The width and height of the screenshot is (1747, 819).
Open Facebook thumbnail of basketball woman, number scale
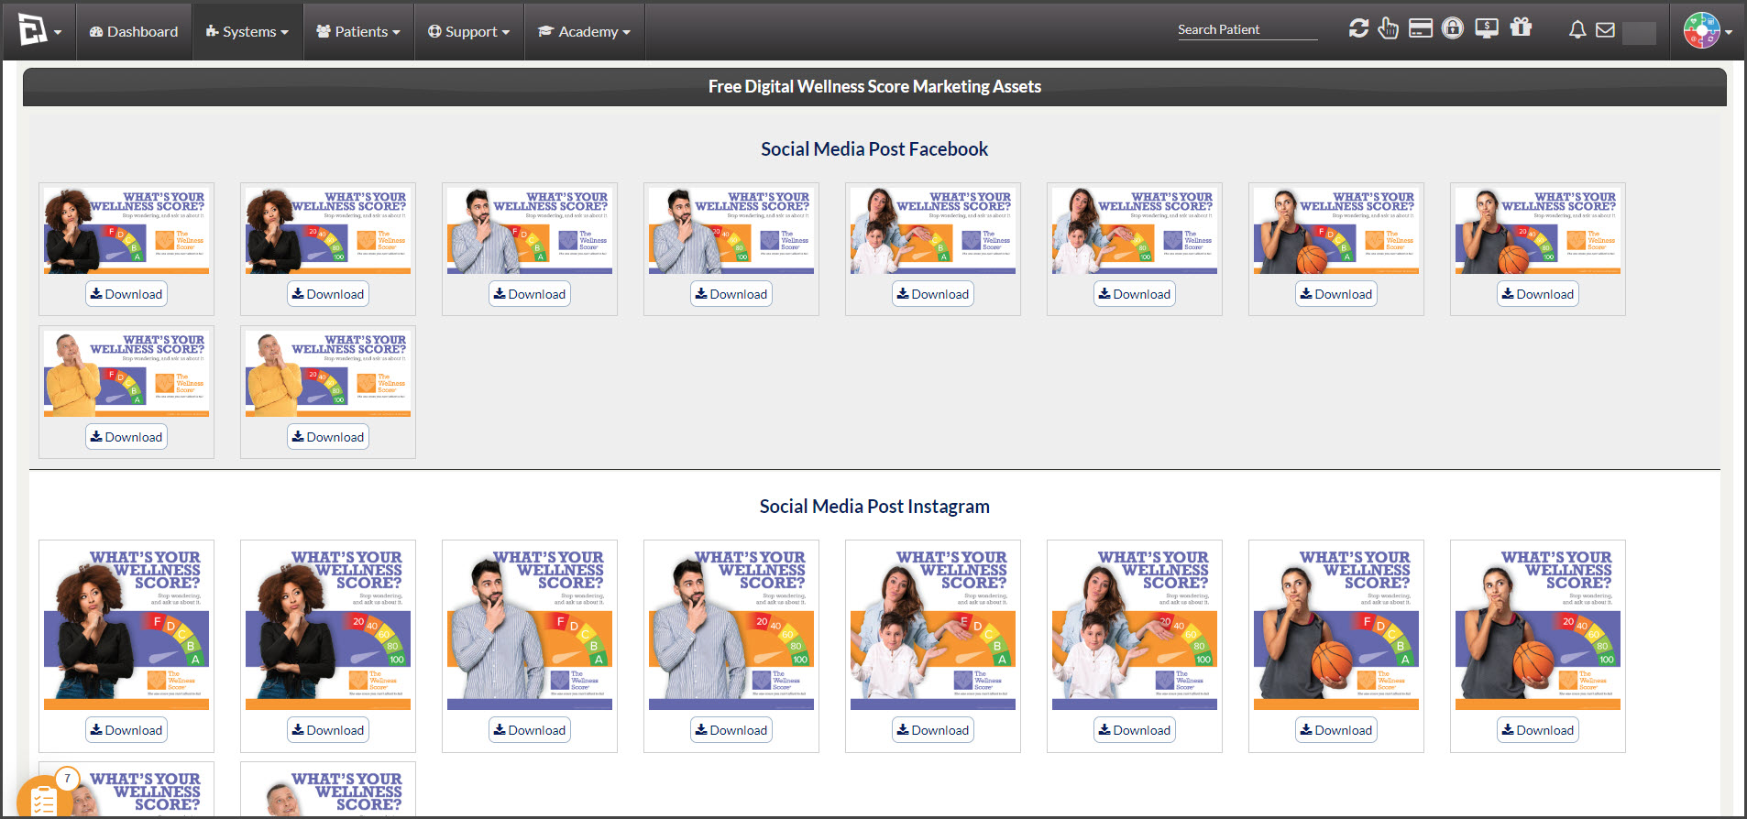(1538, 231)
